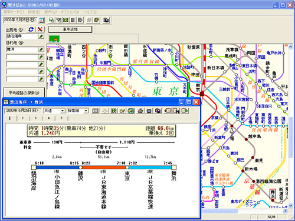Open the 探索モード menu
Image resolution: width=295 pixels, height=221 pixels.
click(x=14, y=12)
